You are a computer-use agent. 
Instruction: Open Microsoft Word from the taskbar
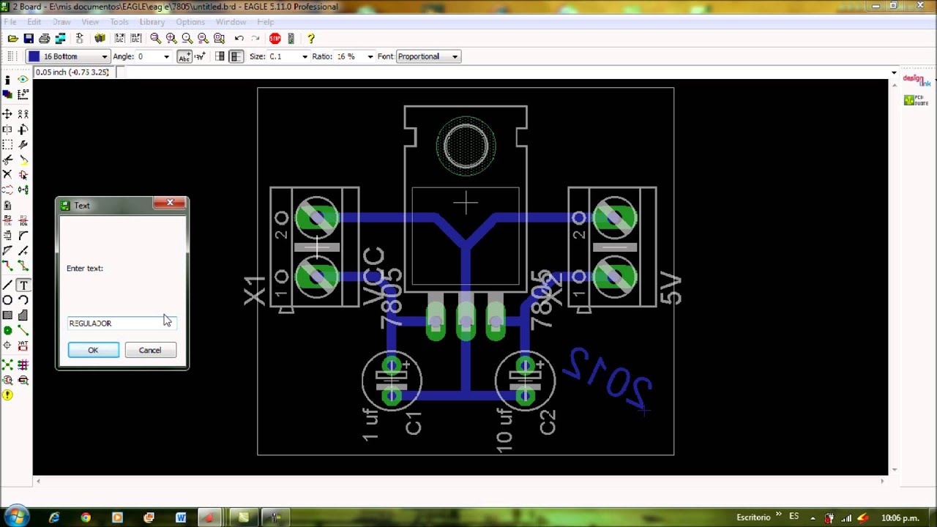click(181, 517)
